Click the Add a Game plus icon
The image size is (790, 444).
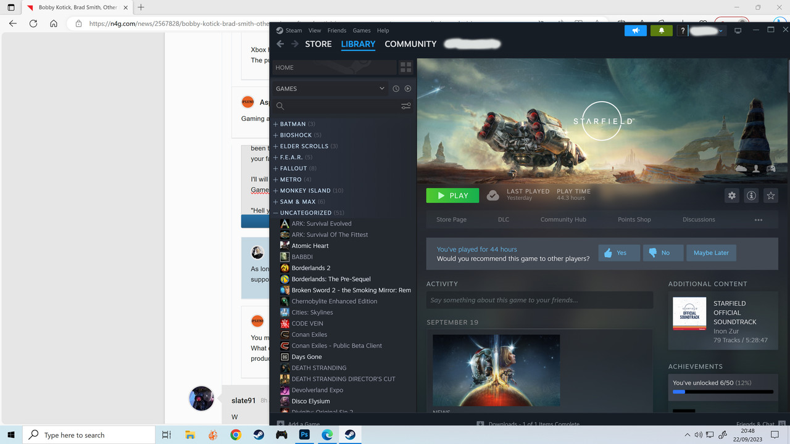(281, 424)
